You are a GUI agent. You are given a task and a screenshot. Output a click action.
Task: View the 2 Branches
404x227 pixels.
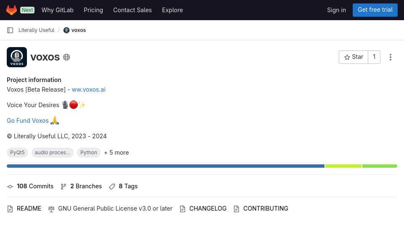(x=86, y=186)
